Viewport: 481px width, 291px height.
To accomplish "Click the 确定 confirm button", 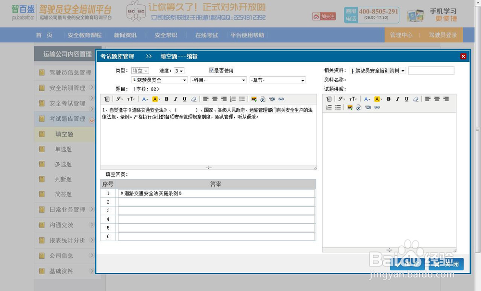I will click(407, 264).
